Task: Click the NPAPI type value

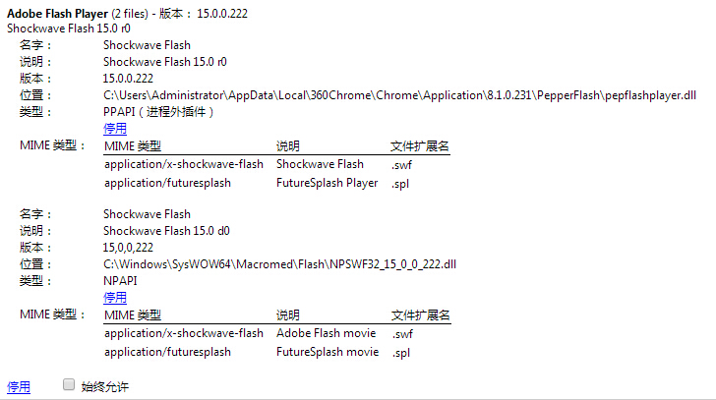Action: coord(120,281)
